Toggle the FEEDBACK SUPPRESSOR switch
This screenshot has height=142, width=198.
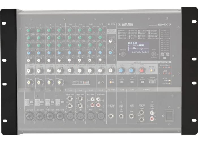tap(152, 70)
